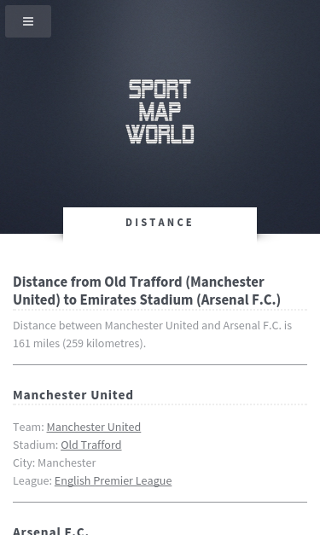320x535 pixels.
Task: Click the word SPORT in the logo
Action: point(160,89)
